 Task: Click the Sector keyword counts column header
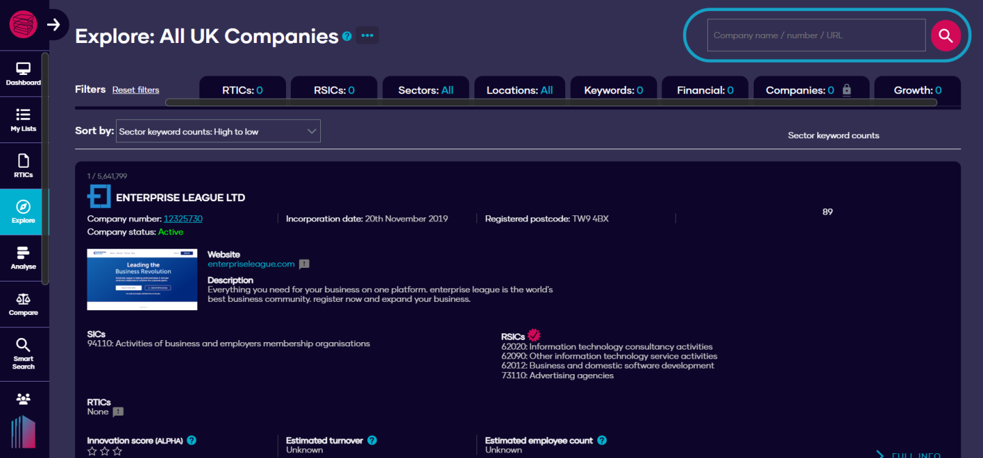834,136
